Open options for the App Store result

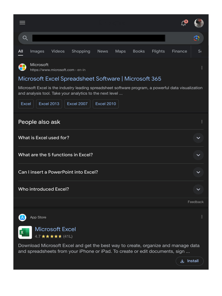[202, 217]
